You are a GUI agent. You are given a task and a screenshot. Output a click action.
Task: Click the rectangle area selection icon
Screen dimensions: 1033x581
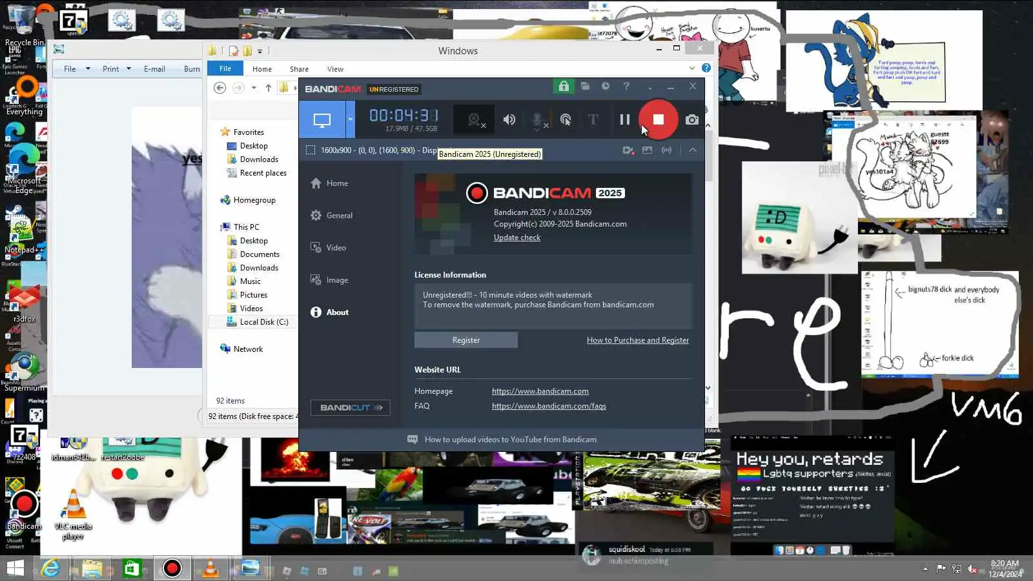pos(311,150)
